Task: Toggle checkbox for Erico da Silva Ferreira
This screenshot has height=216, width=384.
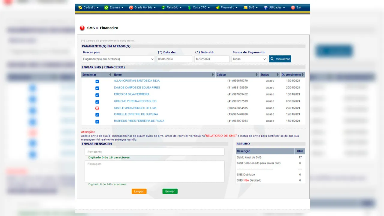Action: [x=97, y=95]
